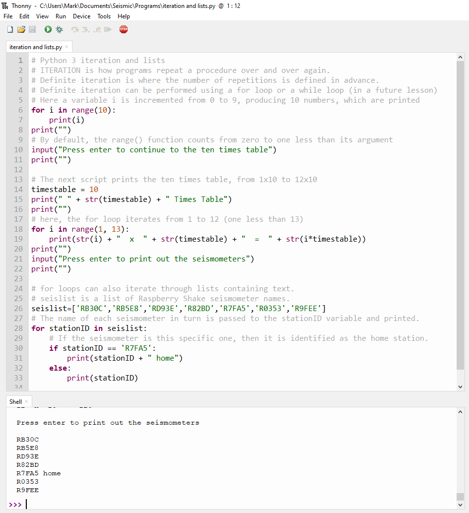Stop the program with the red STOP icon
This screenshot has height=513, width=469.
[124, 29]
